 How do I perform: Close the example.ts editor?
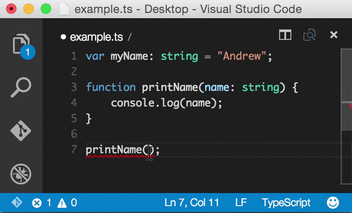[x=334, y=35]
